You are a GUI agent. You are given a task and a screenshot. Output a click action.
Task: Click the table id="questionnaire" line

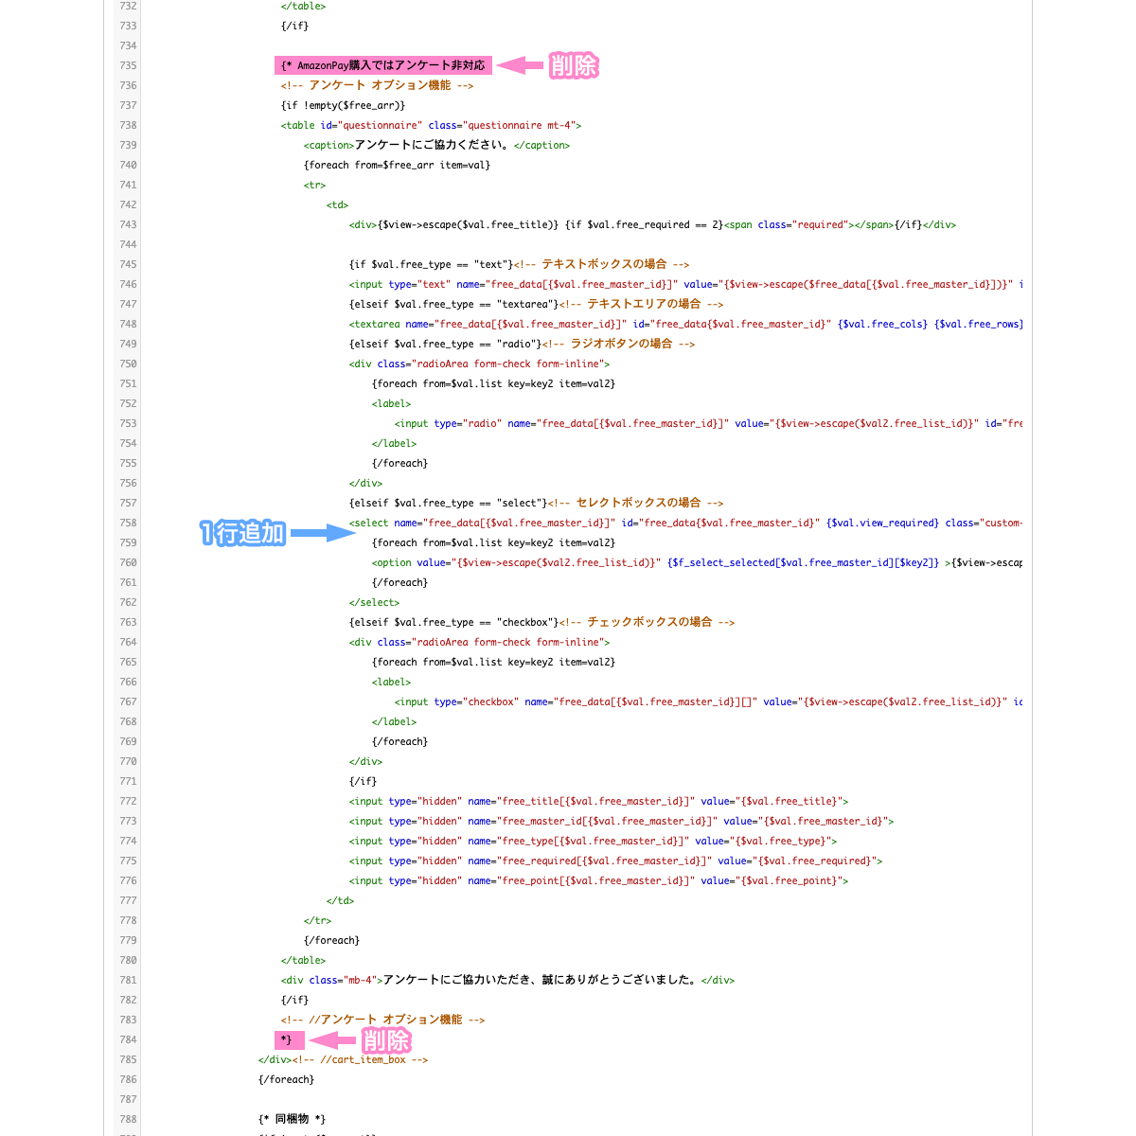pos(431,125)
